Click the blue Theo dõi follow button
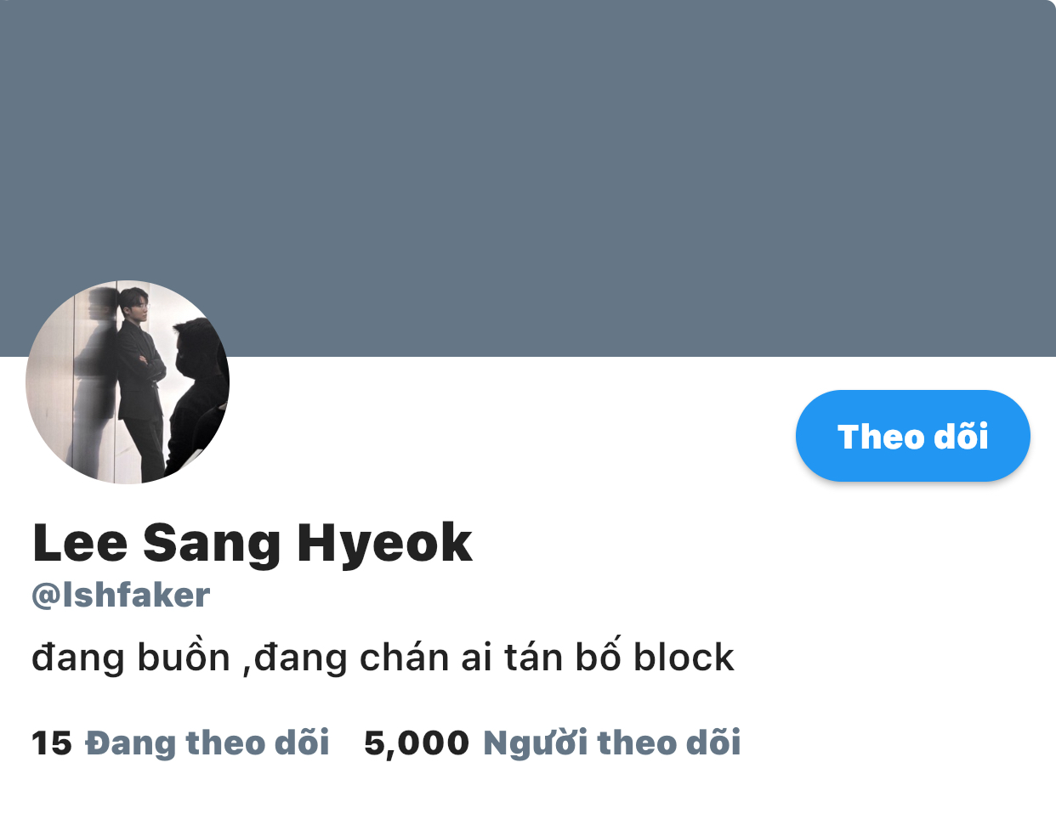The height and width of the screenshot is (819, 1056). tap(912, 436)
